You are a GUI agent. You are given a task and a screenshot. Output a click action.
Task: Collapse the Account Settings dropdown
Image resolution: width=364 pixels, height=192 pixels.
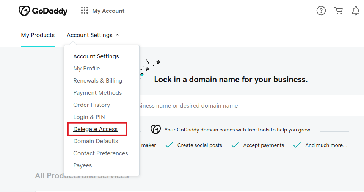pyautogui.click(x=93, y=35)
